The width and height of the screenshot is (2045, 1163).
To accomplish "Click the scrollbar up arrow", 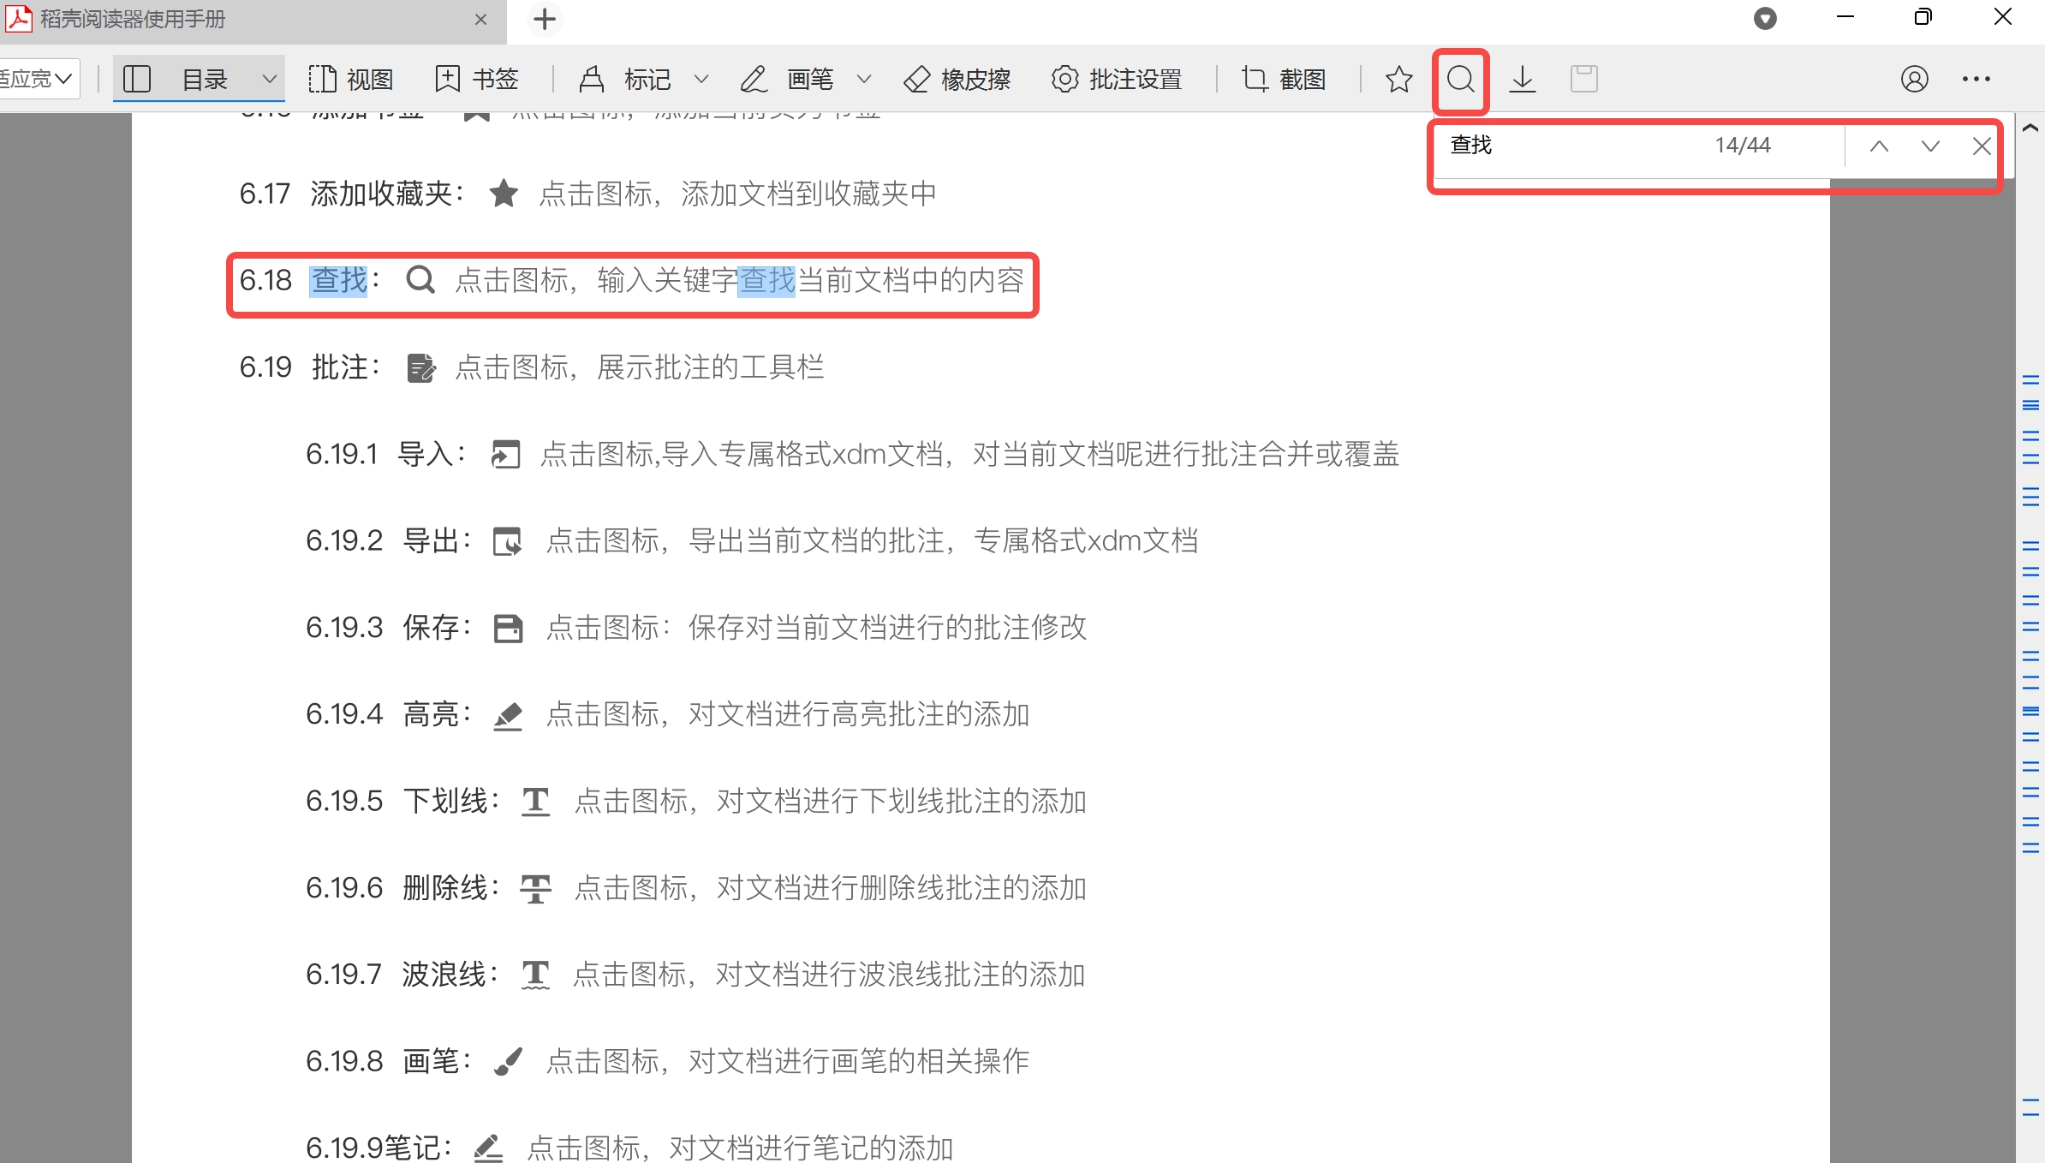I will pyautogui.click(x=2030, y=128).
